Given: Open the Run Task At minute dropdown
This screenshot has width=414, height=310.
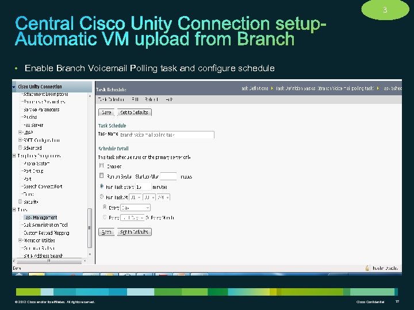Looking at the screenshot, I should tap(149, 197).
